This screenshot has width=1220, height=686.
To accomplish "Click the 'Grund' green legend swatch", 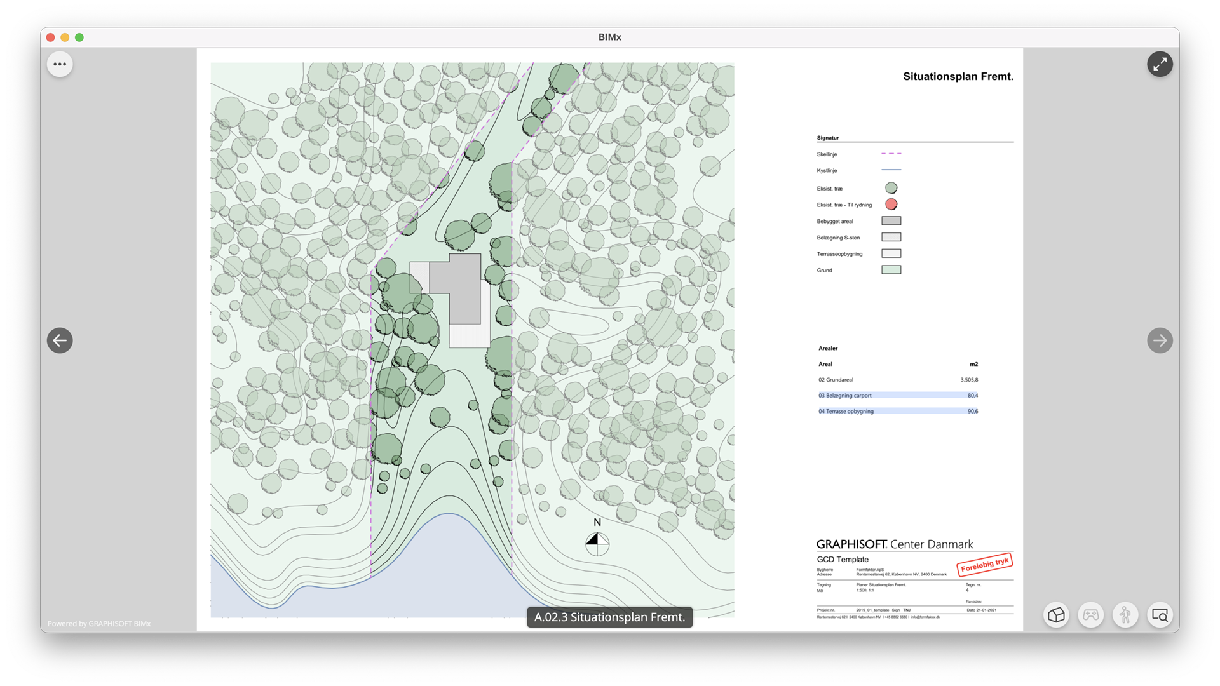I will tap(891, 270).
